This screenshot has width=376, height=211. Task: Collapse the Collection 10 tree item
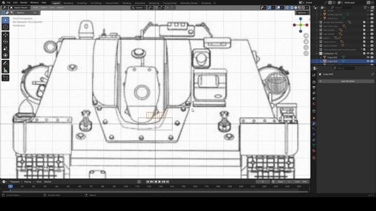[x=317, y=53]
